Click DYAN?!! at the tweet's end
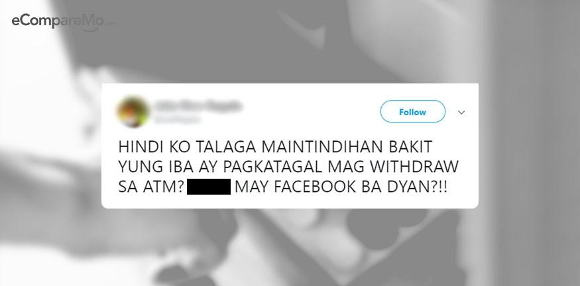 click(x=416, y=187)
